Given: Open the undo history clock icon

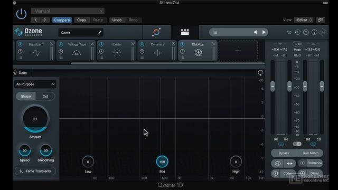Looking at the screenshot, I should click(x=297, y=32).
